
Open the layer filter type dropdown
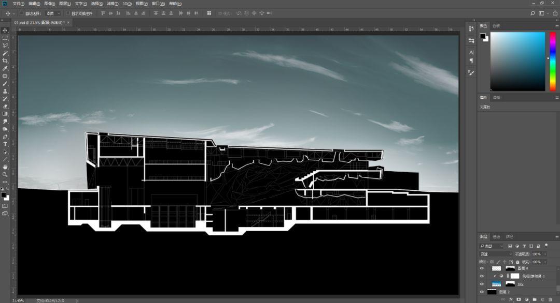(491, 246)
